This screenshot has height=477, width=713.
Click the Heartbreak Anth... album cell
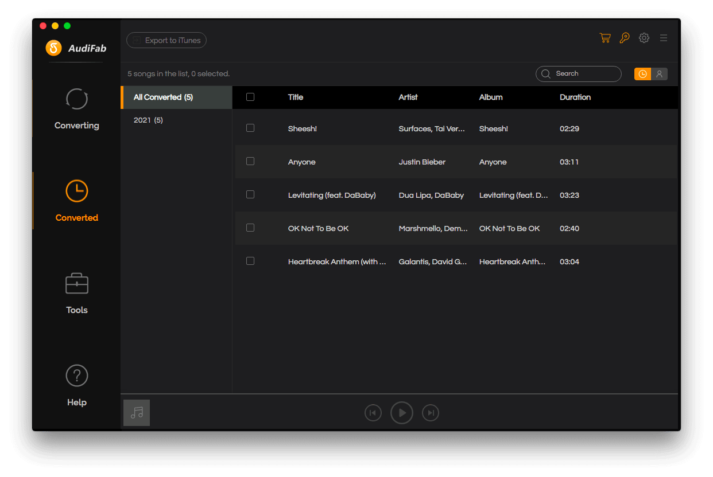tap(512, 262)
